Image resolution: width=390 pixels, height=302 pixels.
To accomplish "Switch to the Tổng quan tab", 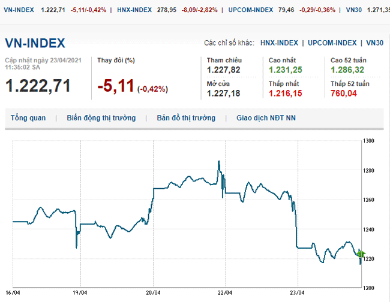I will (x=28, y=118).
